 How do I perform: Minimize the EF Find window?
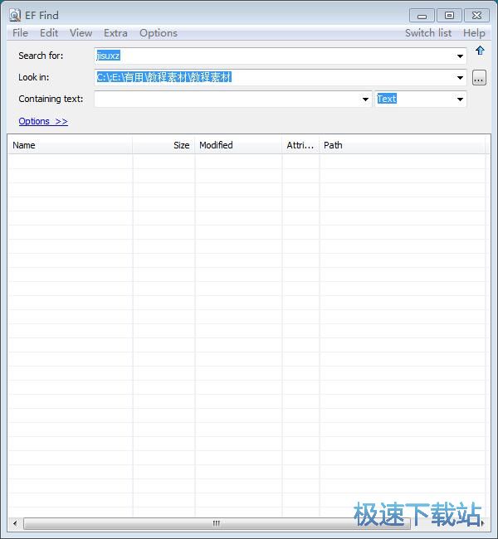pyautogui.click(x=422, y=16)
